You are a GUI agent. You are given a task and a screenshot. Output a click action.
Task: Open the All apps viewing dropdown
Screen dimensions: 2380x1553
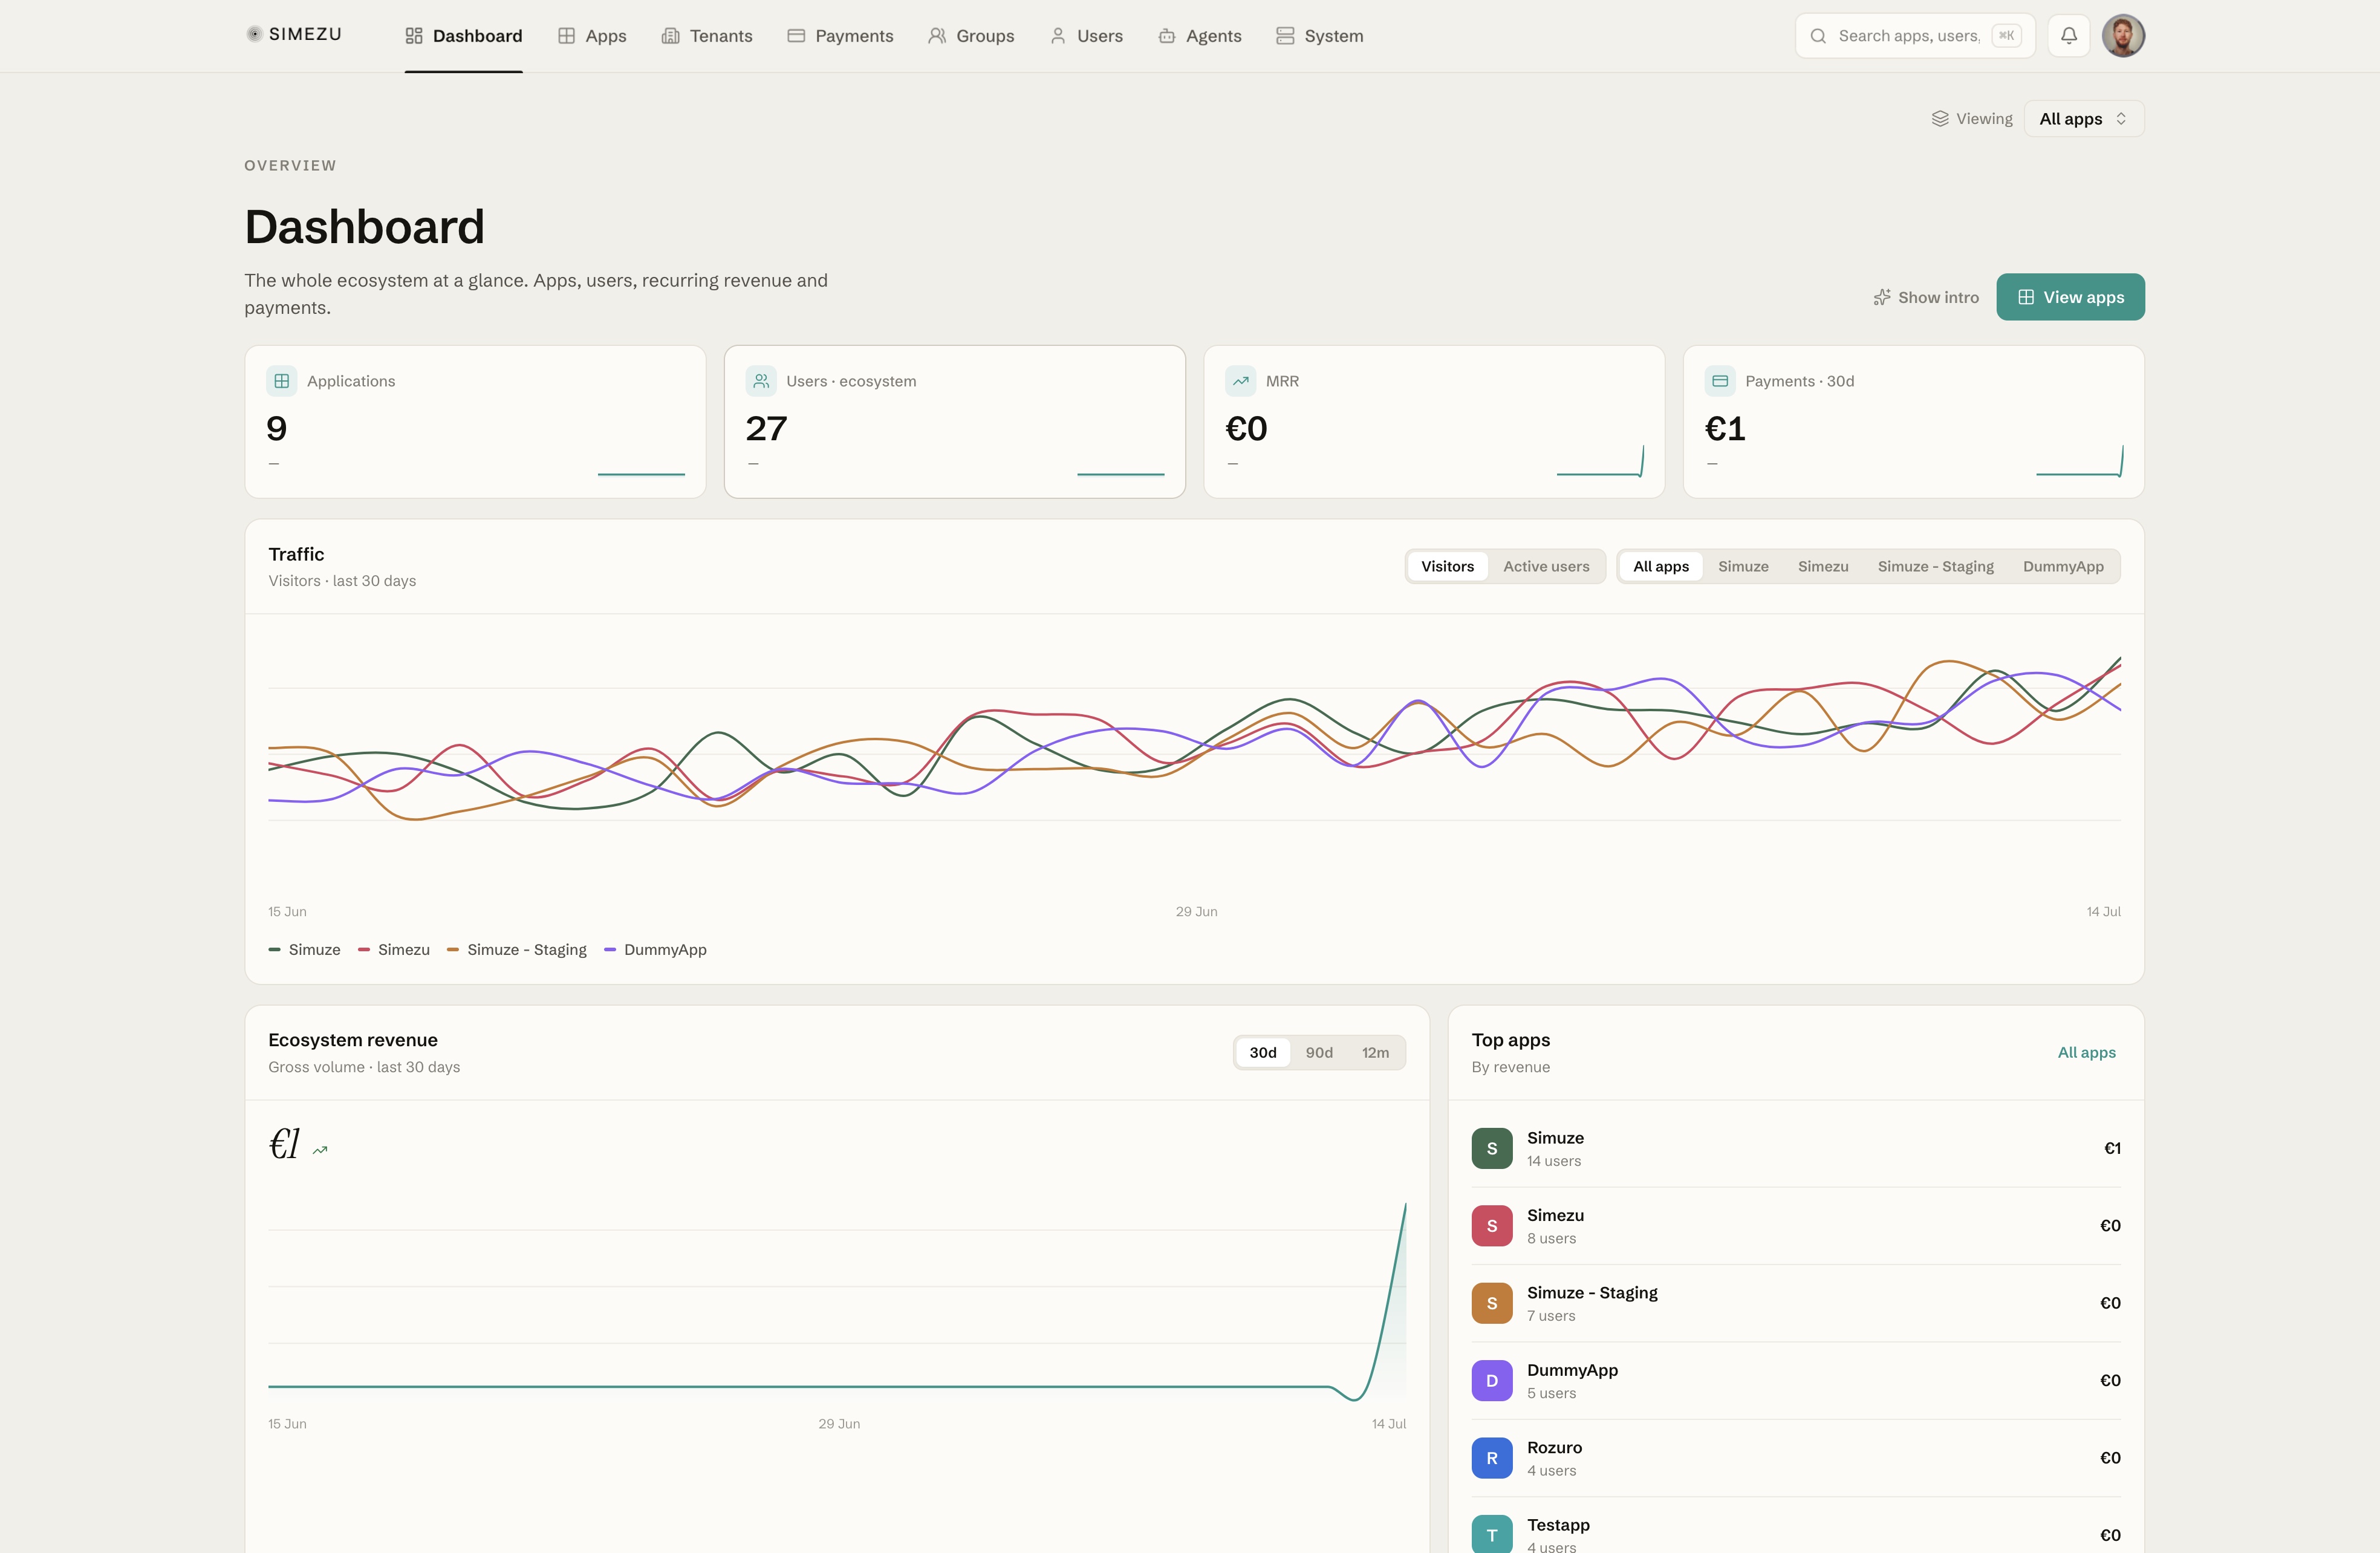pos(2084,119)
